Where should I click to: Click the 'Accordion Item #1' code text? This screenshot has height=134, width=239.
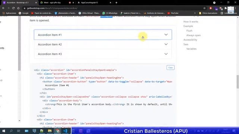click(57, 85)
